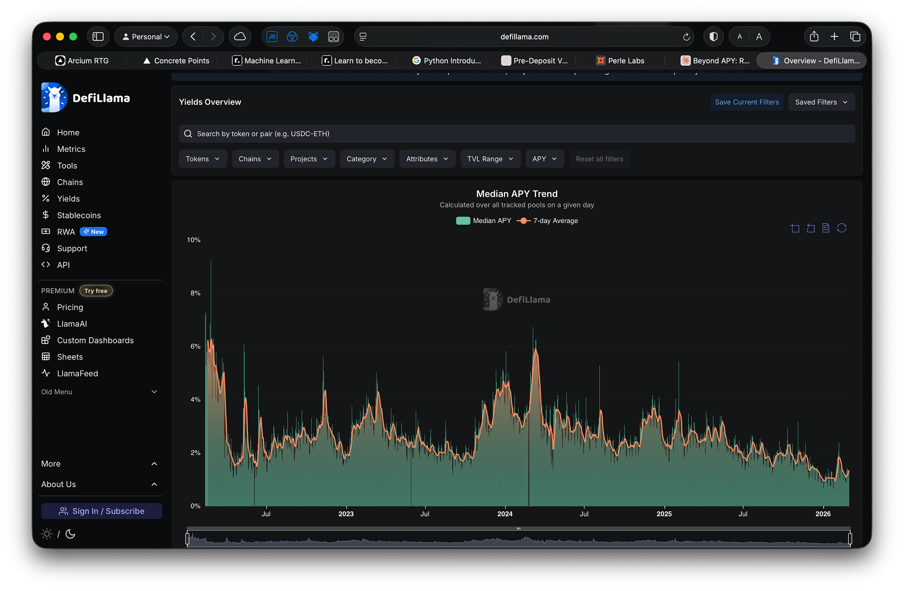This screenshot has height=591, width=904.
Task: Open the Attributes filter dropdown
Action: pos(427,159)
